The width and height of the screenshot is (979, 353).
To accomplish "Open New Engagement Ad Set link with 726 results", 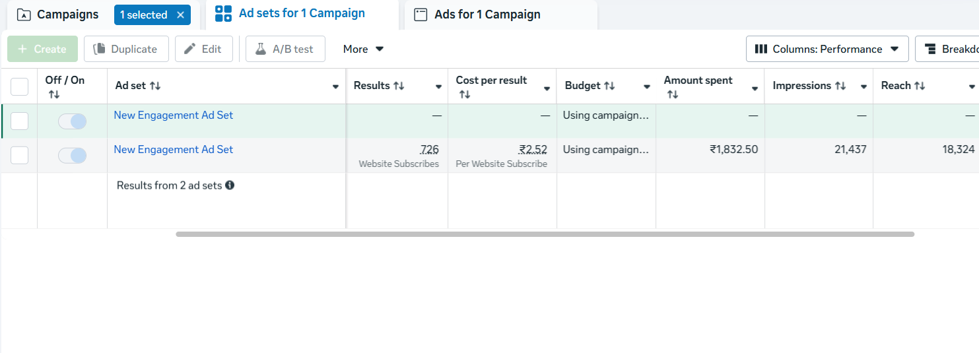I will point(174,149).
